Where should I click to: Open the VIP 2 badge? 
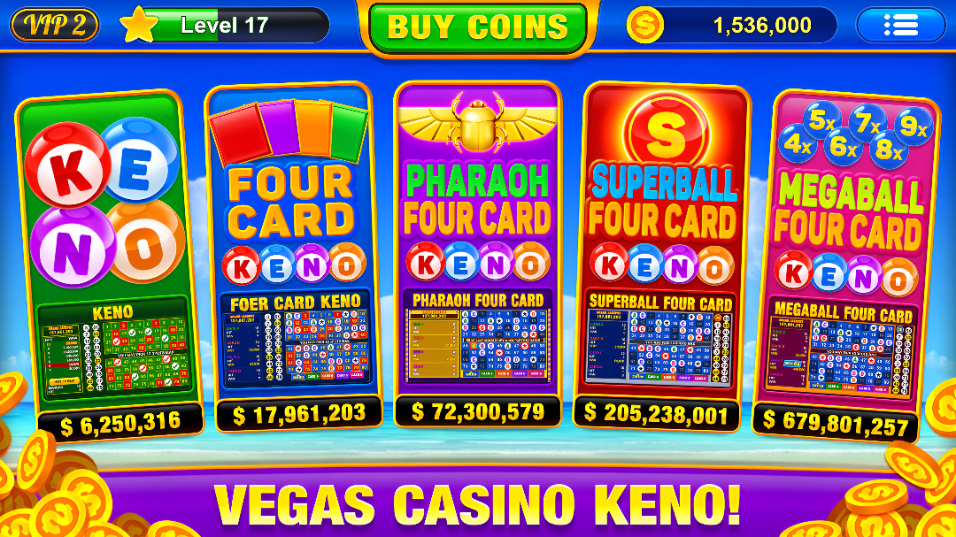click(x=55, y=25)
